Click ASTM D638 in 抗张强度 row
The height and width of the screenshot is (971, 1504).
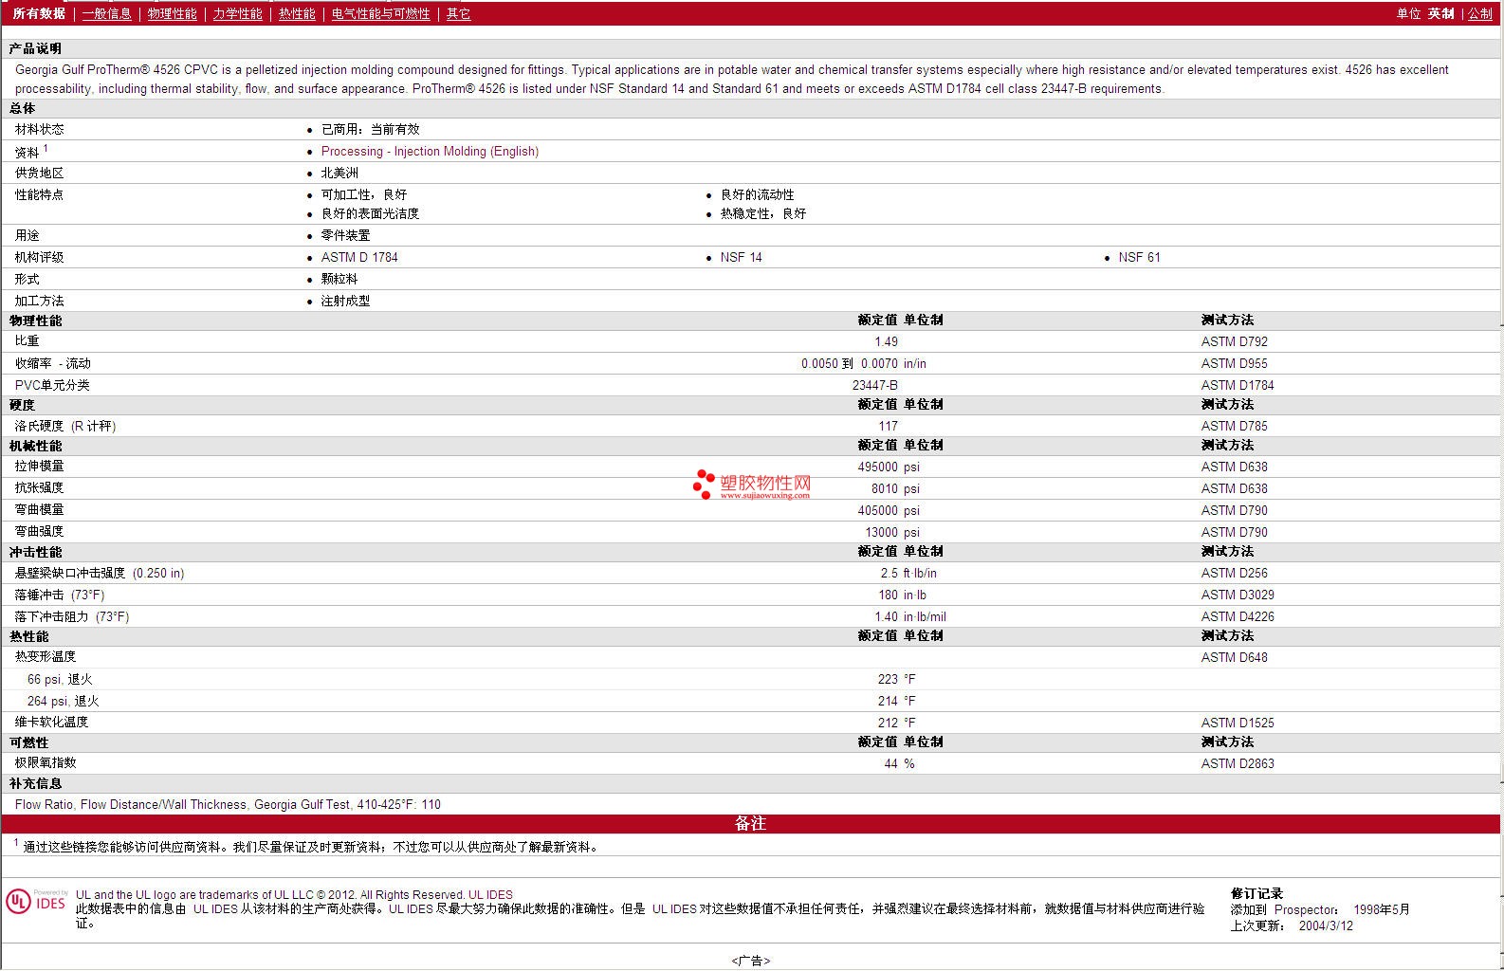pyautogui.click(x=1234, y=488)
